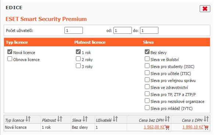Viewport: 214px width, 135px height.
Task: Uncheck the Nová licence checkbox
Action: [x=10, y=52]
